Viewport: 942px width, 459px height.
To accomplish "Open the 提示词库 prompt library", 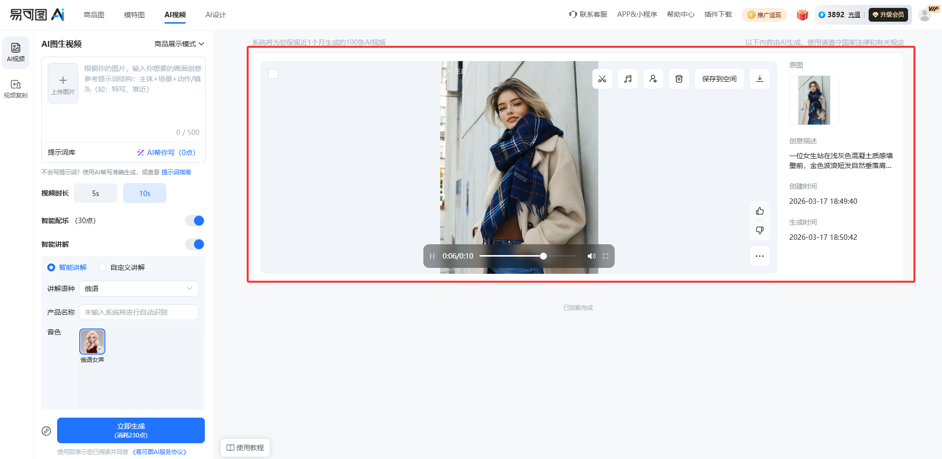I will point(62,153).
